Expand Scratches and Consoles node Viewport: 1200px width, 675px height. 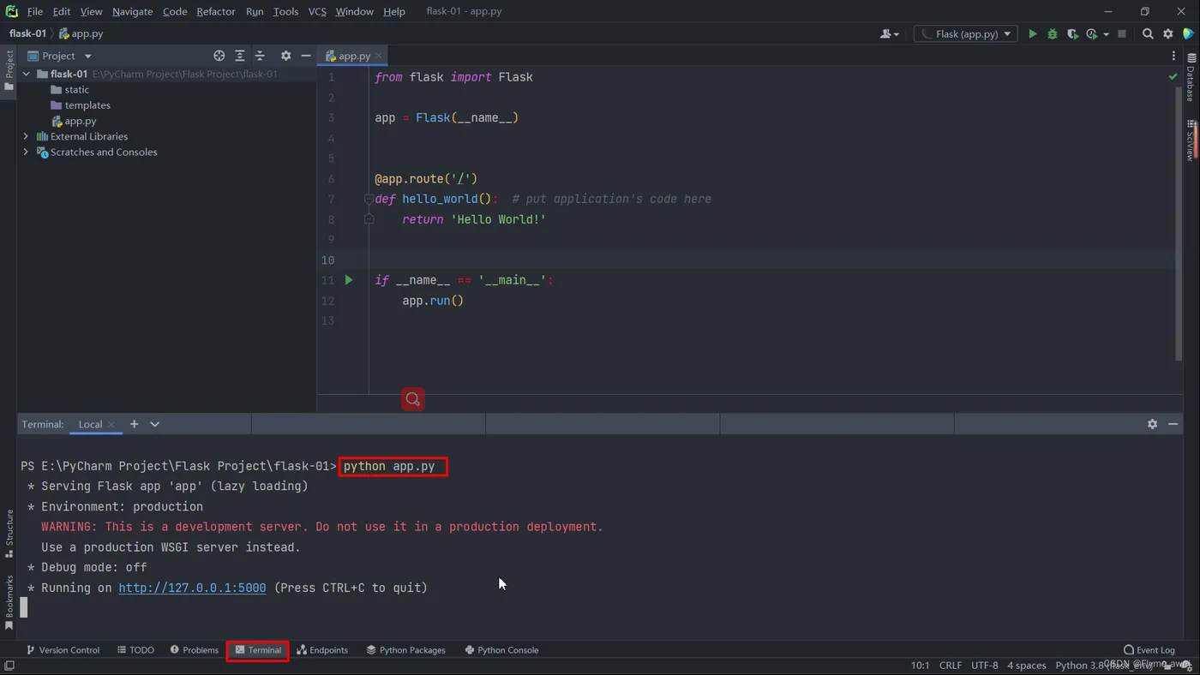click(x=26, y=152)
